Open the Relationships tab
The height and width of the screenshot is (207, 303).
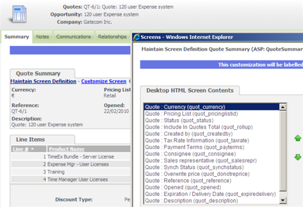click(112, 36)
